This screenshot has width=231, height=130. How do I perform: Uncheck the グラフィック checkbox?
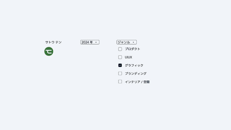[120, 65]
